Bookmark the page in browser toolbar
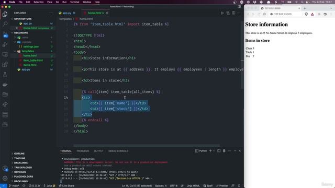 pos(264,14)
